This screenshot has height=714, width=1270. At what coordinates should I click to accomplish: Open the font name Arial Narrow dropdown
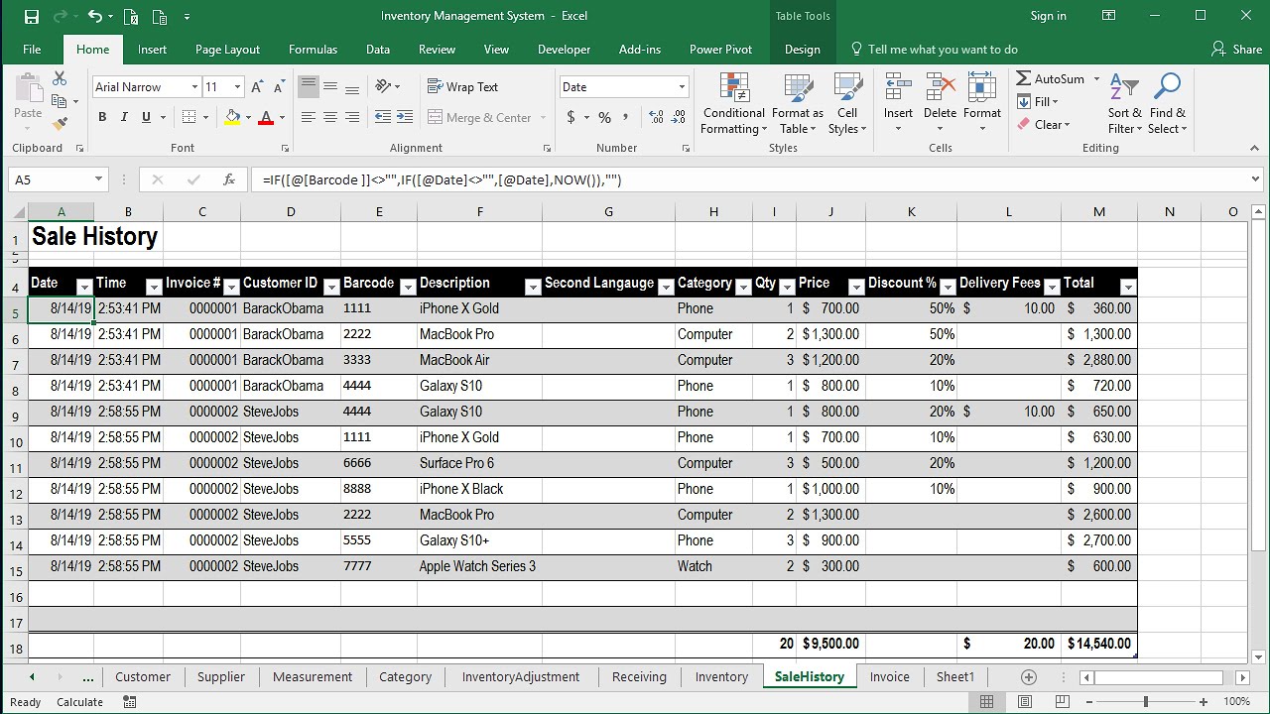tap(194, 87)
